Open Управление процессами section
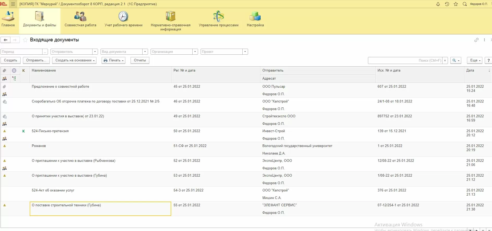Viewport: 492px width, 231px height. 218,20
